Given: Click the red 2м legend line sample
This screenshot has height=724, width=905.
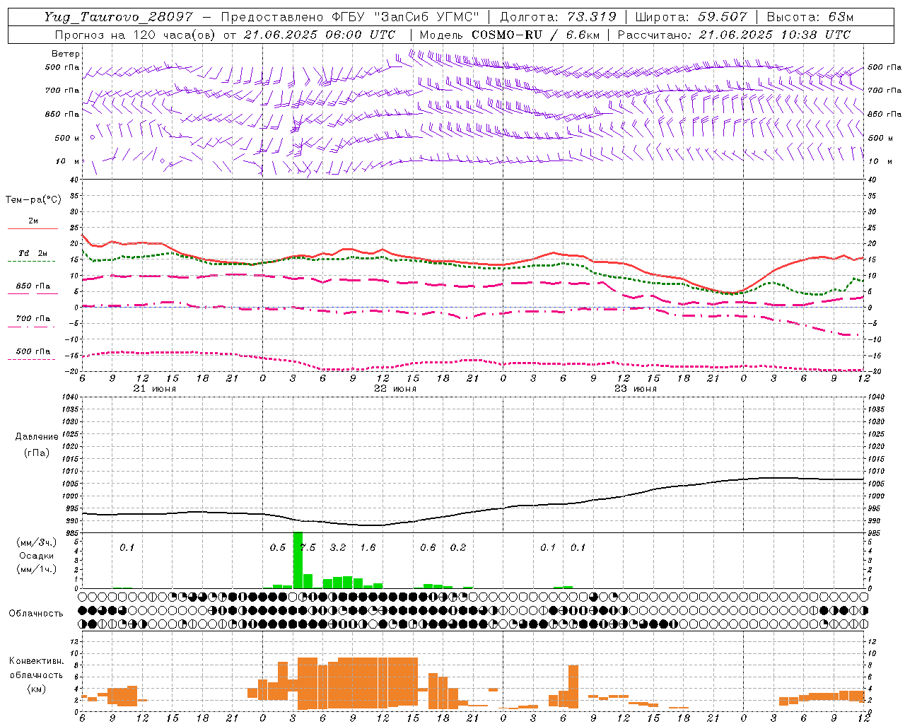Looking at the screenshot, I should pos(33,228).
